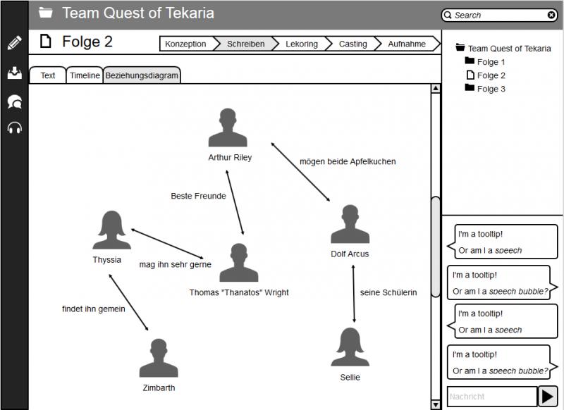This screenshot has width=564, height=410.
Task: Switch to the Text tab
Action: 48,75
